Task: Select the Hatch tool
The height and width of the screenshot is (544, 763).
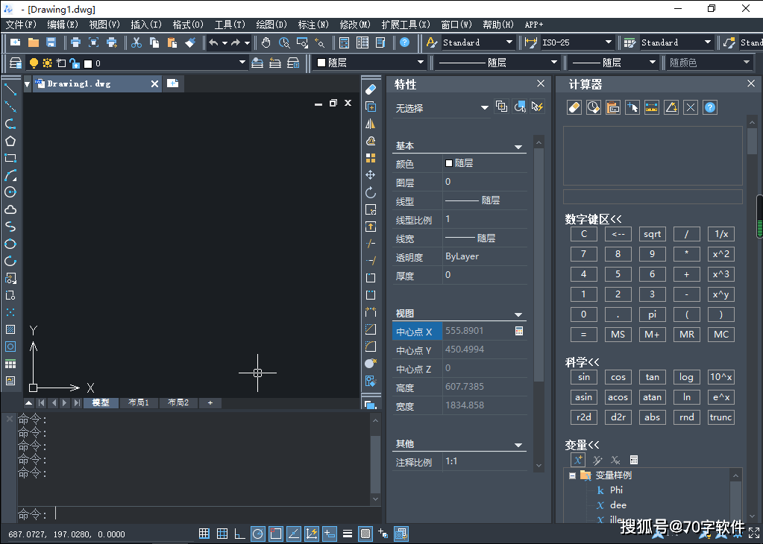Action: pos(10,329)
